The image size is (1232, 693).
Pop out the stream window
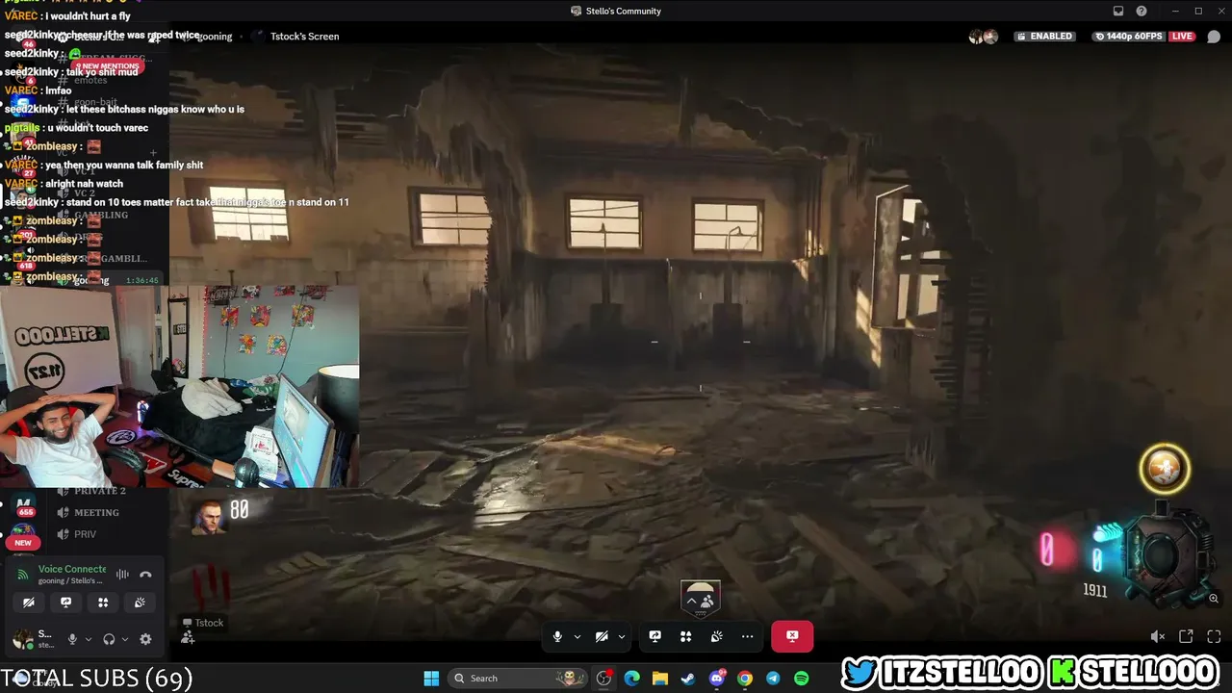1186,636
